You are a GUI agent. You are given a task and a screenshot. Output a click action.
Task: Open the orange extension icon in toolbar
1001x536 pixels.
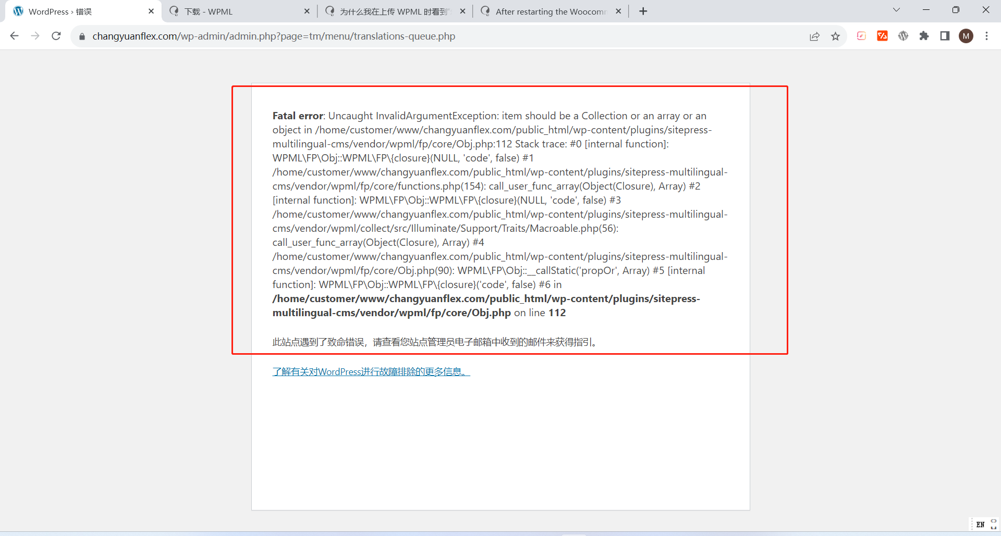coord(882,36)
